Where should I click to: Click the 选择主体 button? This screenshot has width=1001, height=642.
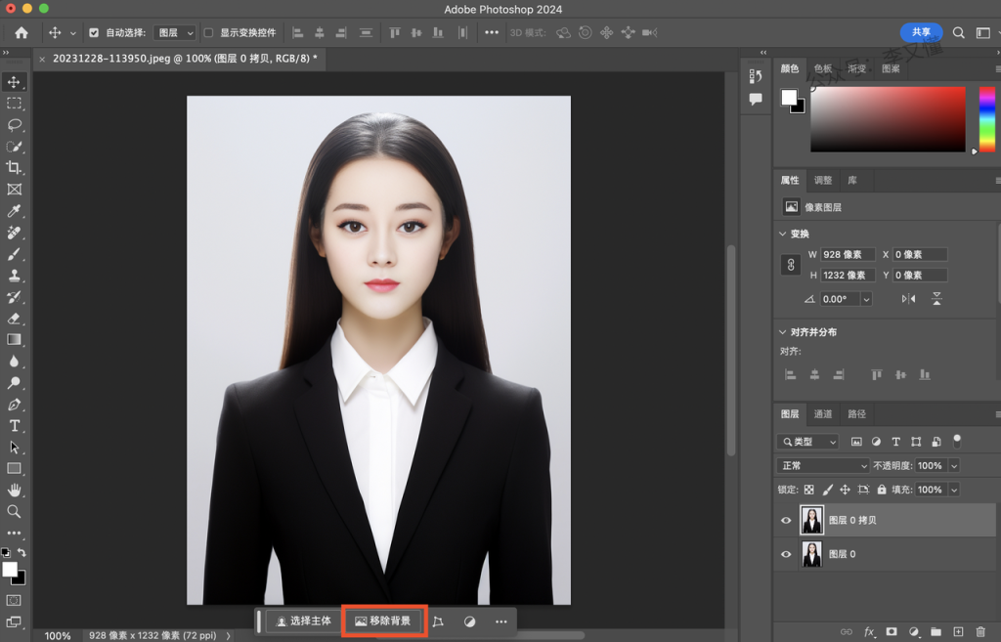(304, 621)
